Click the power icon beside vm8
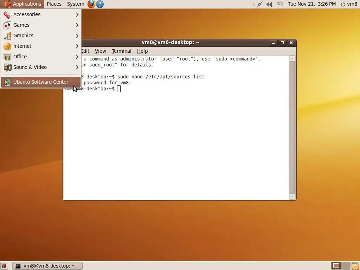This screenshot has height=270, width=360. pyautogui.click(x=343, y=4)
